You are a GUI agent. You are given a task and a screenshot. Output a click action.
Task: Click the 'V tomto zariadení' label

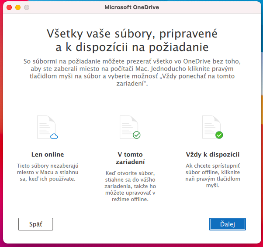point(131,158)
